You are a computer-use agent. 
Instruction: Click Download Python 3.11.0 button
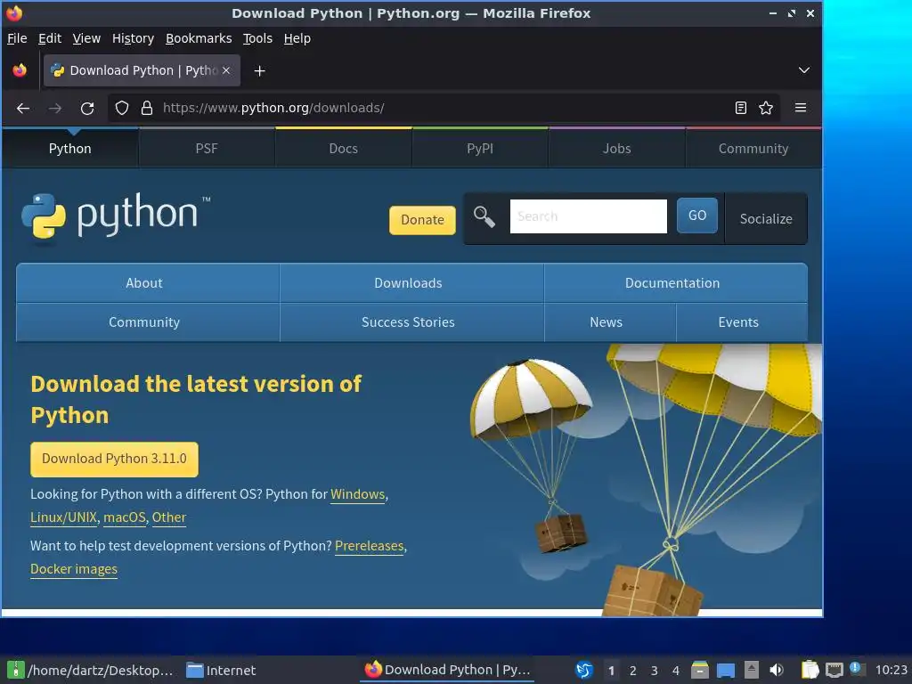(114, 459)
